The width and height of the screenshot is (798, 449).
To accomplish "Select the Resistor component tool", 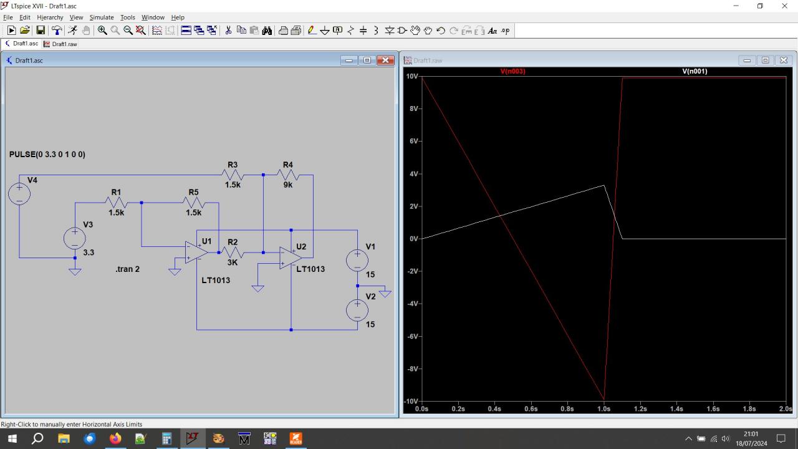I will [350, 31].
